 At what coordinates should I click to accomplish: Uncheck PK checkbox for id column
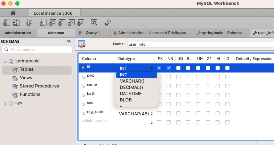tap(159, 68)
